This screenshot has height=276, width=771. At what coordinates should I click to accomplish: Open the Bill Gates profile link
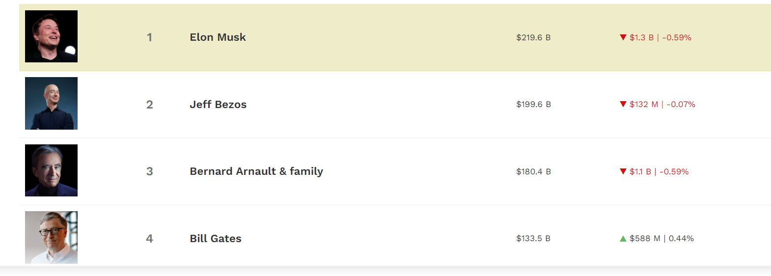pos(216,239)
